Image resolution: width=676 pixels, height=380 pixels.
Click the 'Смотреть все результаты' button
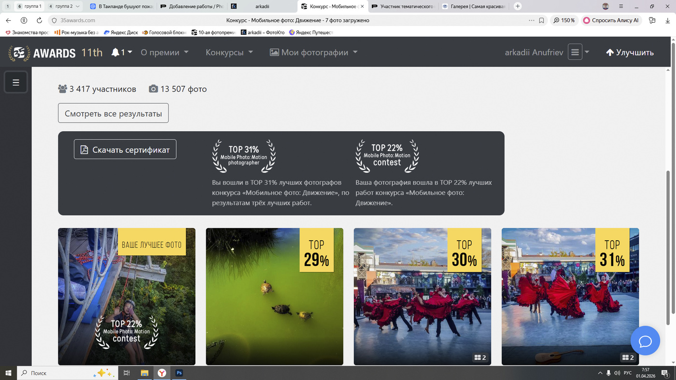pos(113,113)
